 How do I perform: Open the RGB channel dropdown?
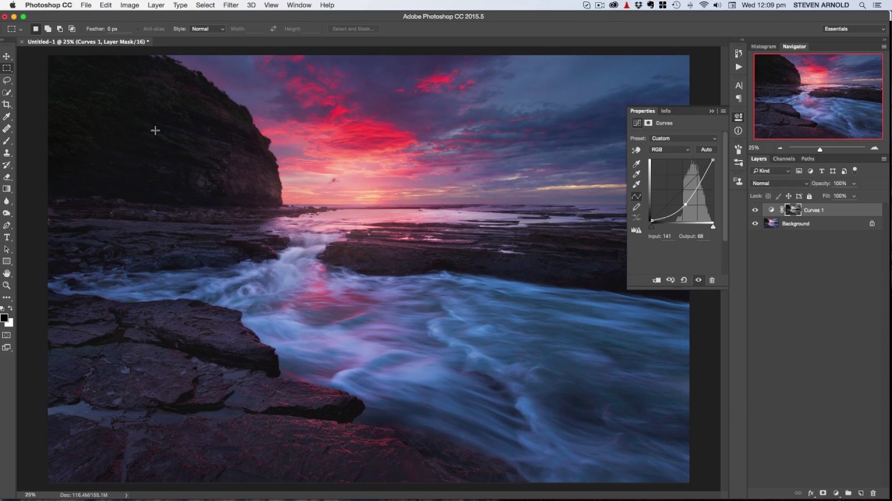[x=670, y=150]
